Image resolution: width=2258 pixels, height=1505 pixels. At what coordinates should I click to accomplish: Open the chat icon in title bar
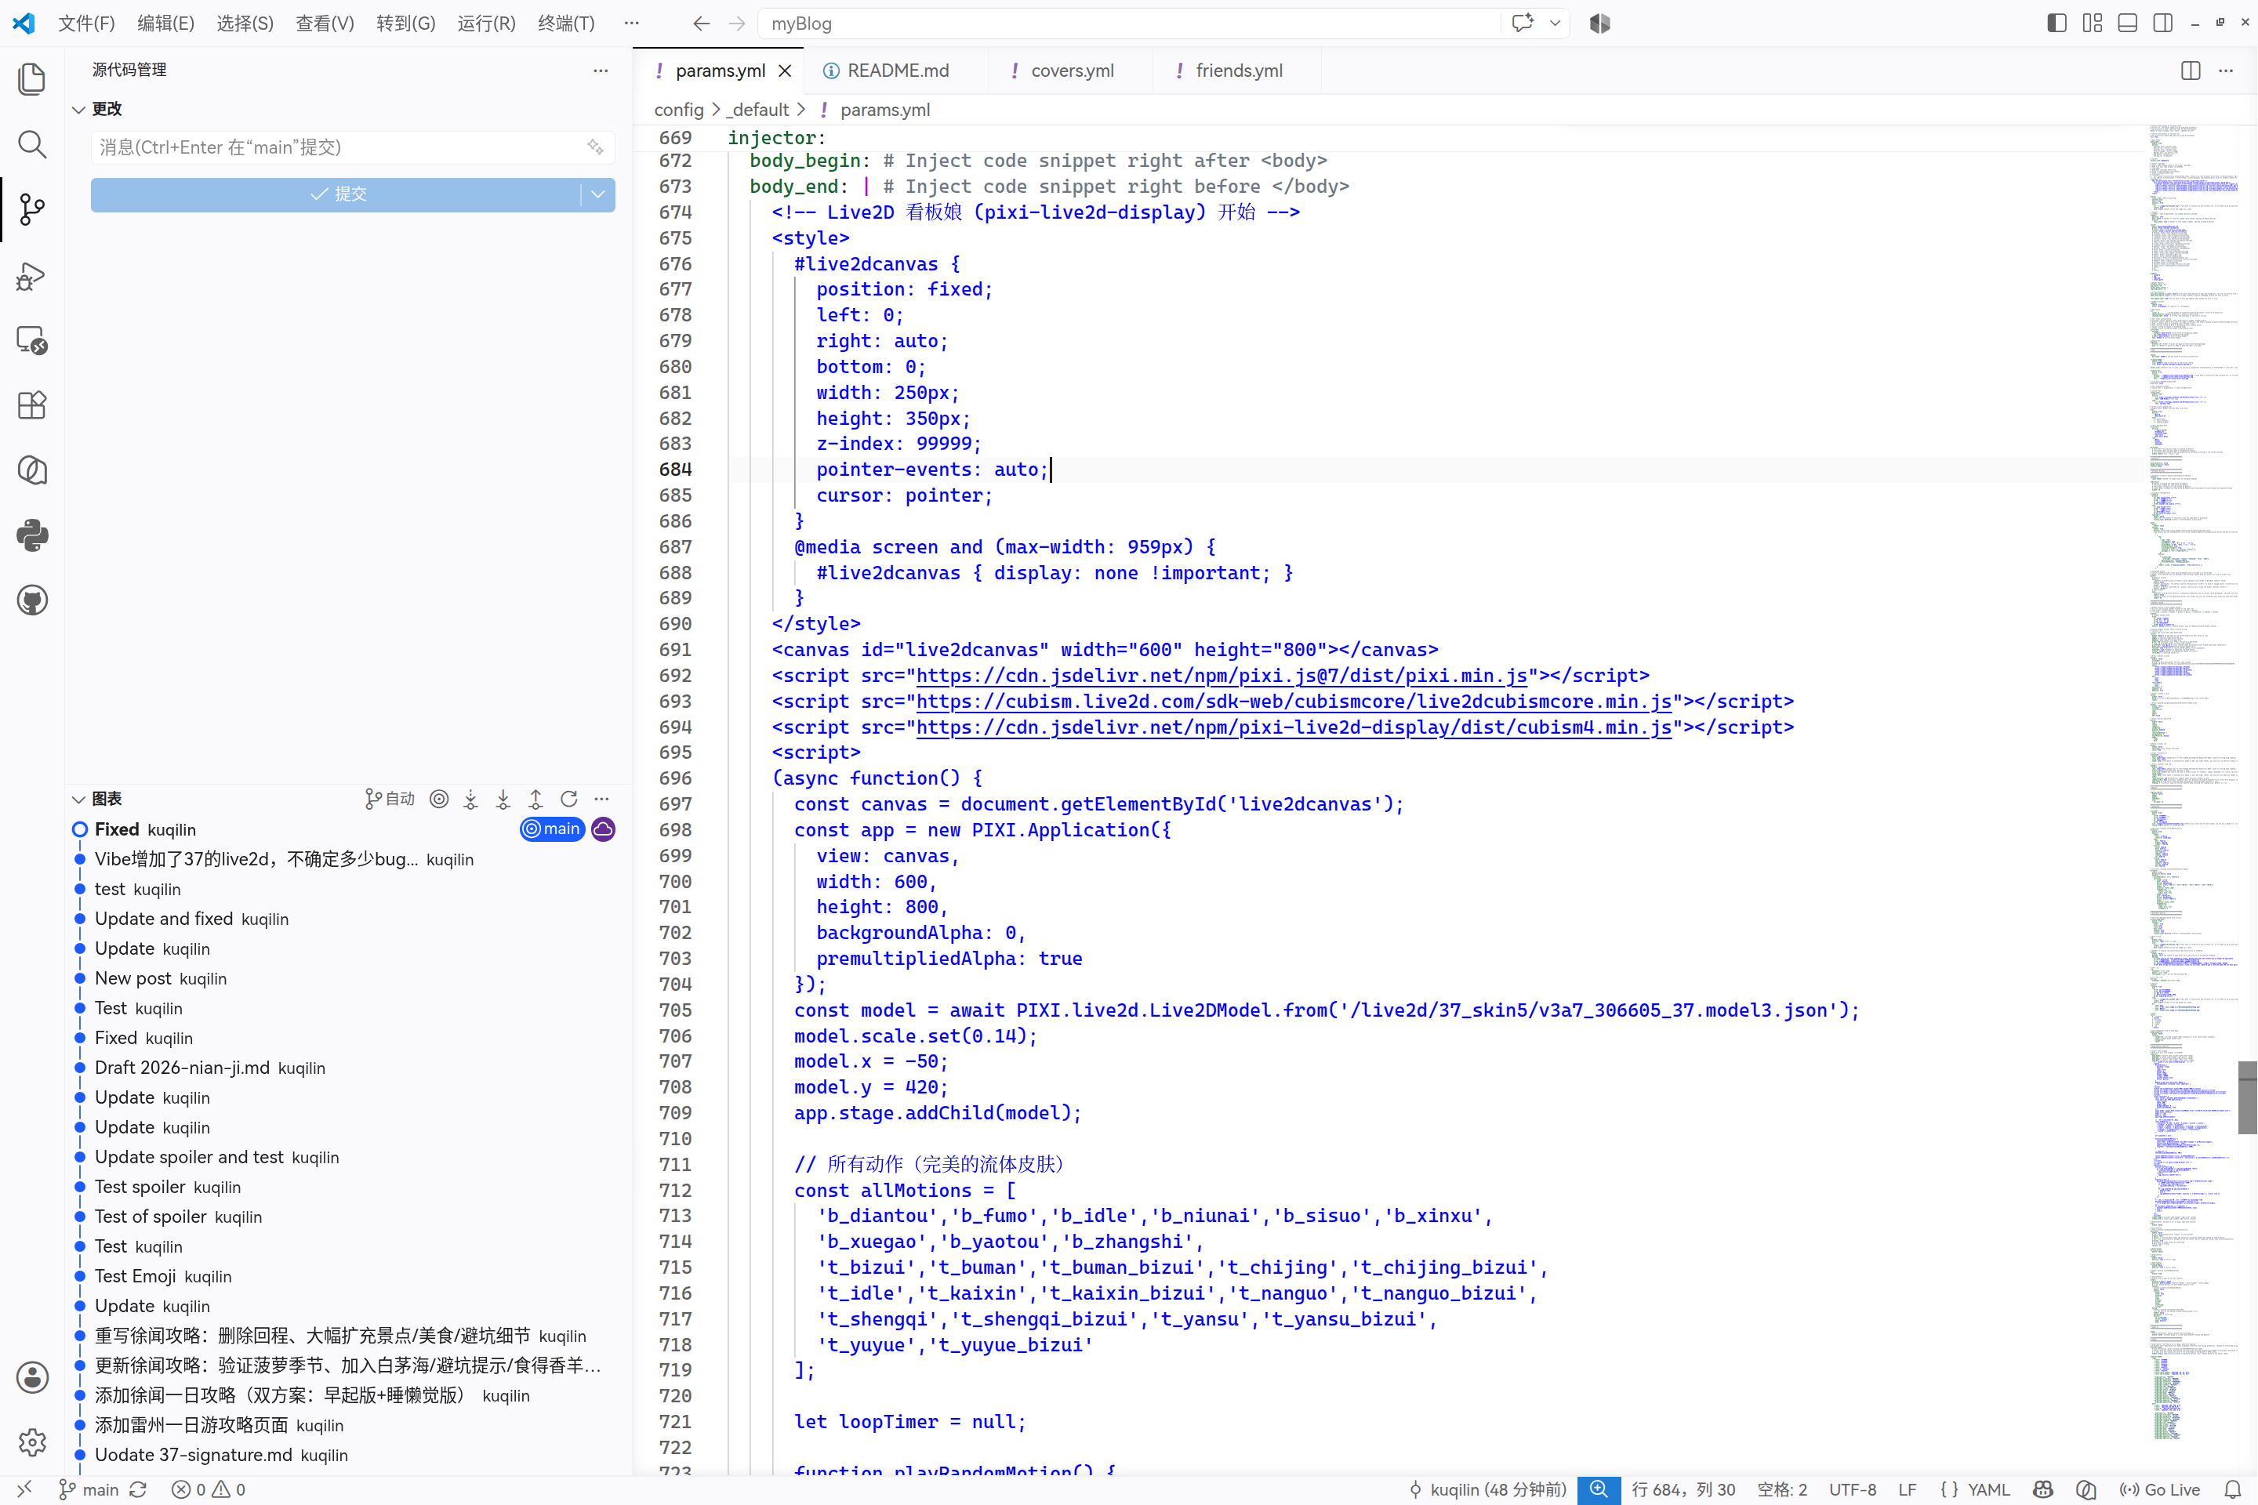click(x=1523, y=23)
